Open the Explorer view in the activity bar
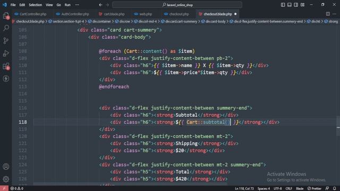The width and height of the screenshot is (340, 191). 6,15
